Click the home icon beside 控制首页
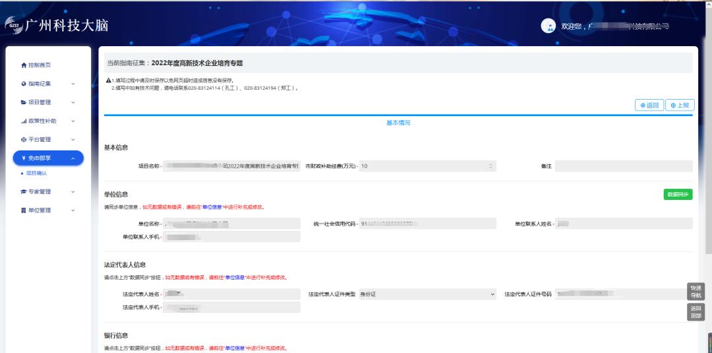Image resolution: width=712 pixels, height=353 pixels. [x=24, y=65]
